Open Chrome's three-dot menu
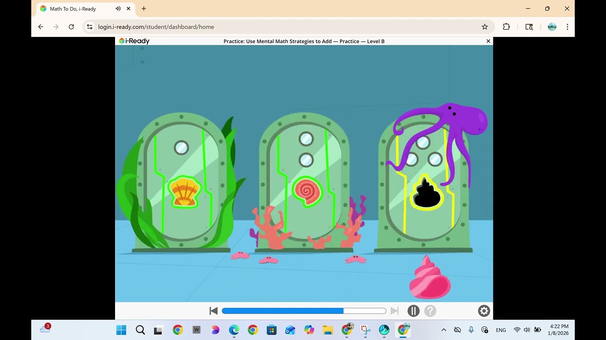The width and height of the screenshot is (606, 340). coord(567,27)
